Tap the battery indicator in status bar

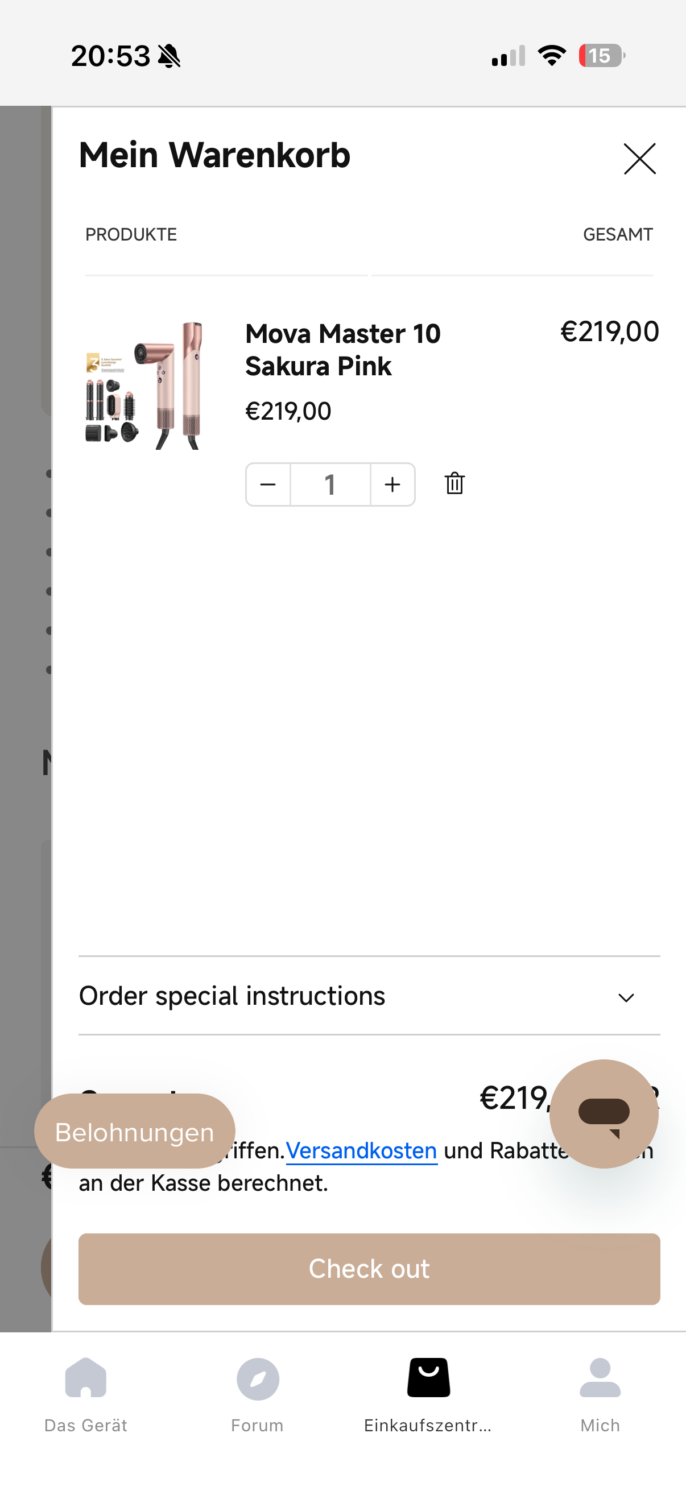[x=601, y=56]
